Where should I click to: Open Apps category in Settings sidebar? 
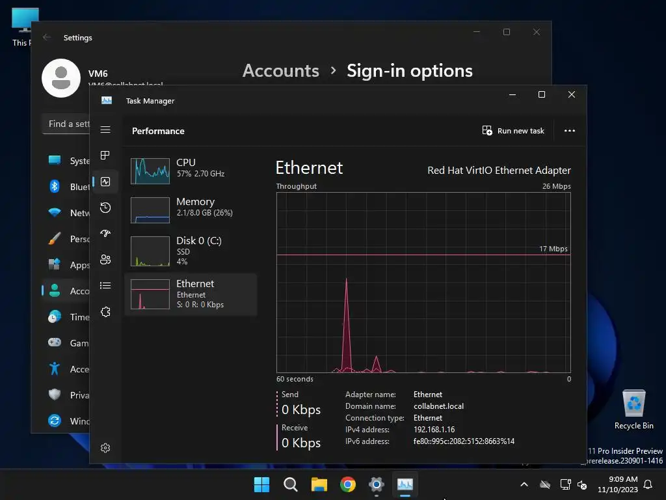point(66,265)
